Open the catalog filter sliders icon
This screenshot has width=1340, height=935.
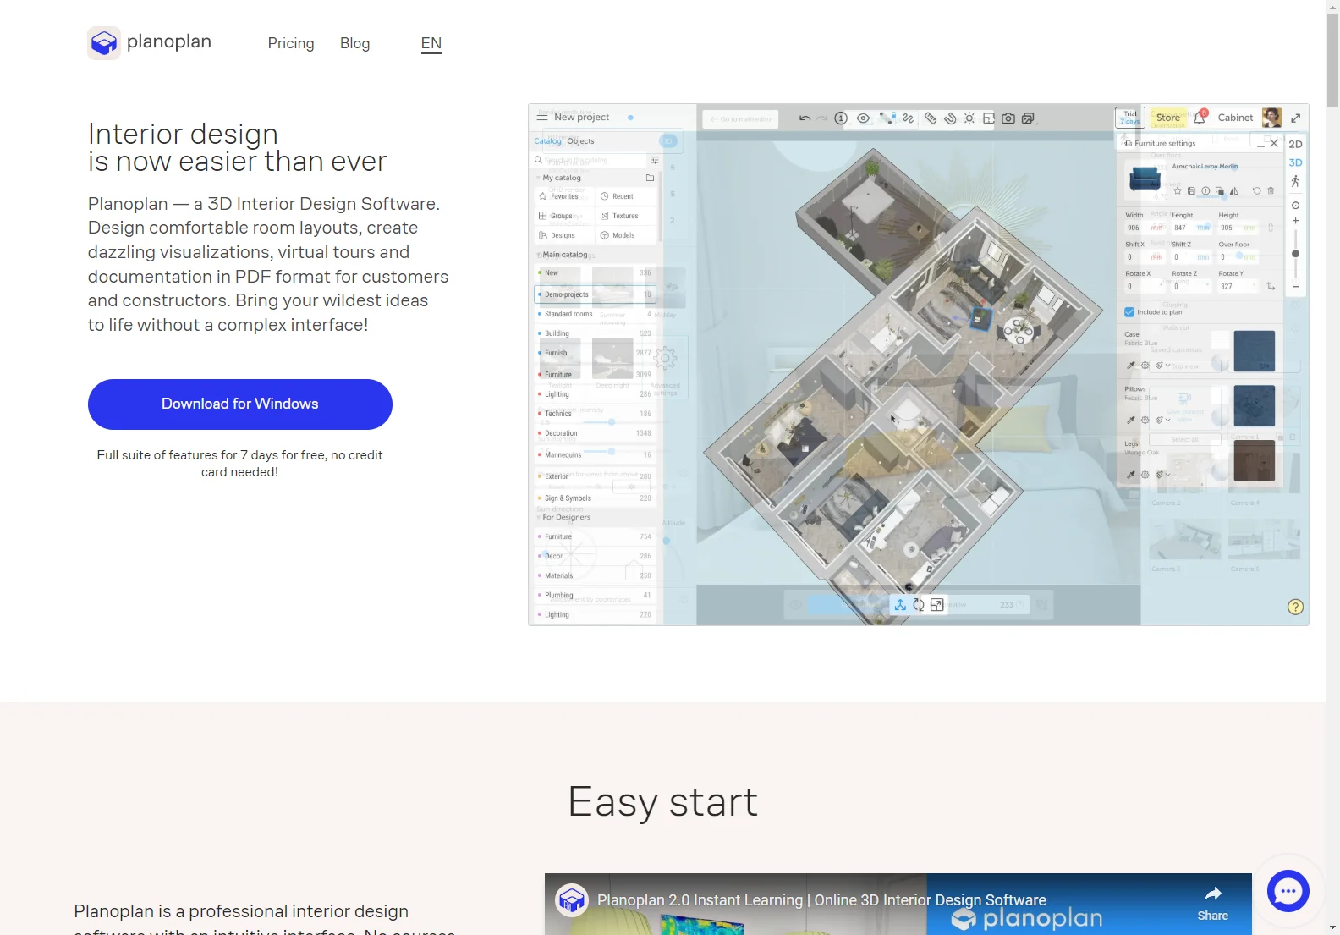tap(655, 160)
